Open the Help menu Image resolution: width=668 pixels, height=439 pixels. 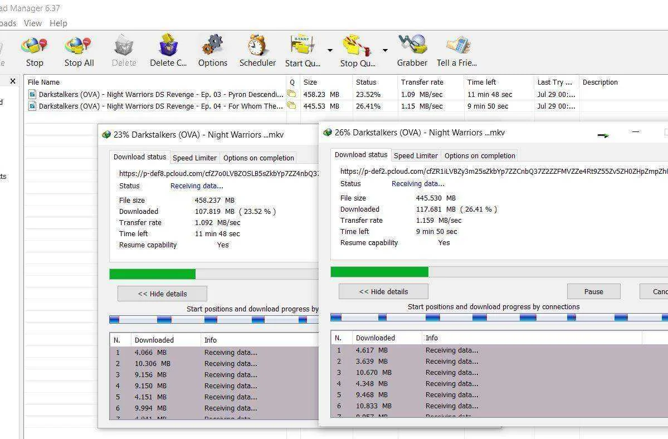pyautogui.click(x=58, y=23)
